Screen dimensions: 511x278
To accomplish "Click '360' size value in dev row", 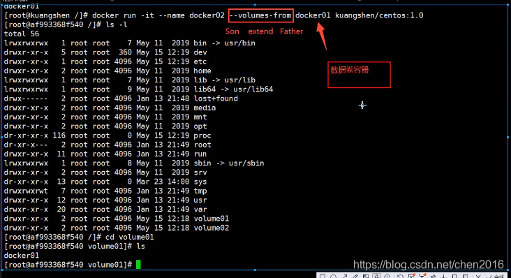I will (x=125, y=52).
